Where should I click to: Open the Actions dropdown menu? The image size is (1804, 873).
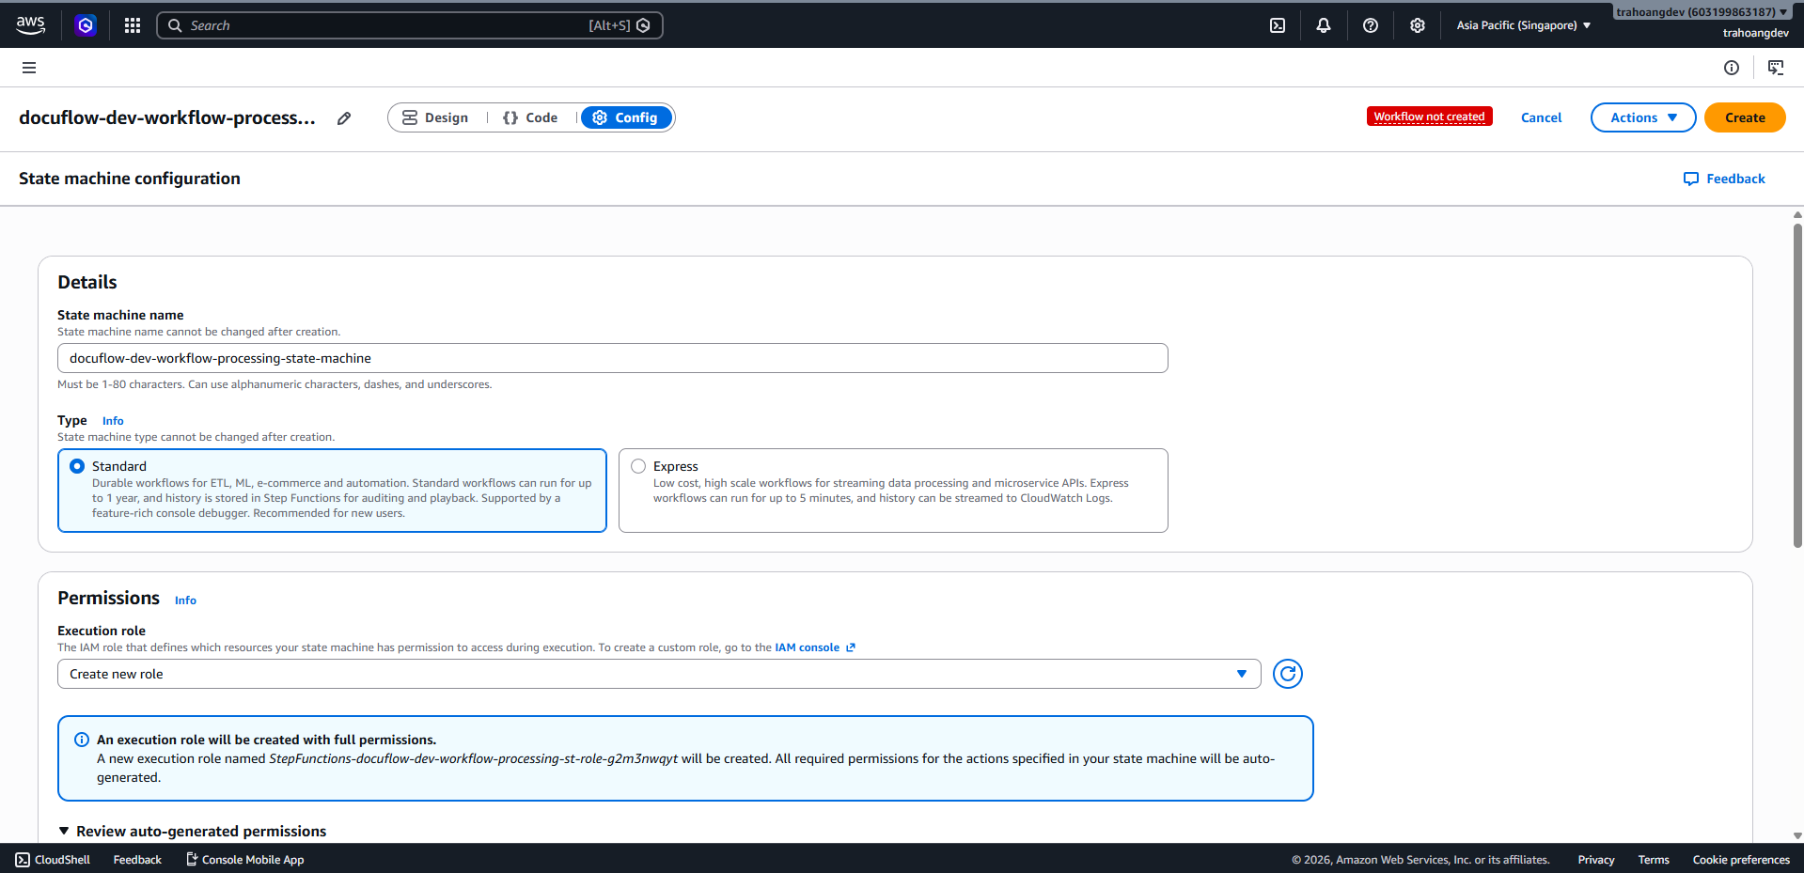[x=1643, y=117]
